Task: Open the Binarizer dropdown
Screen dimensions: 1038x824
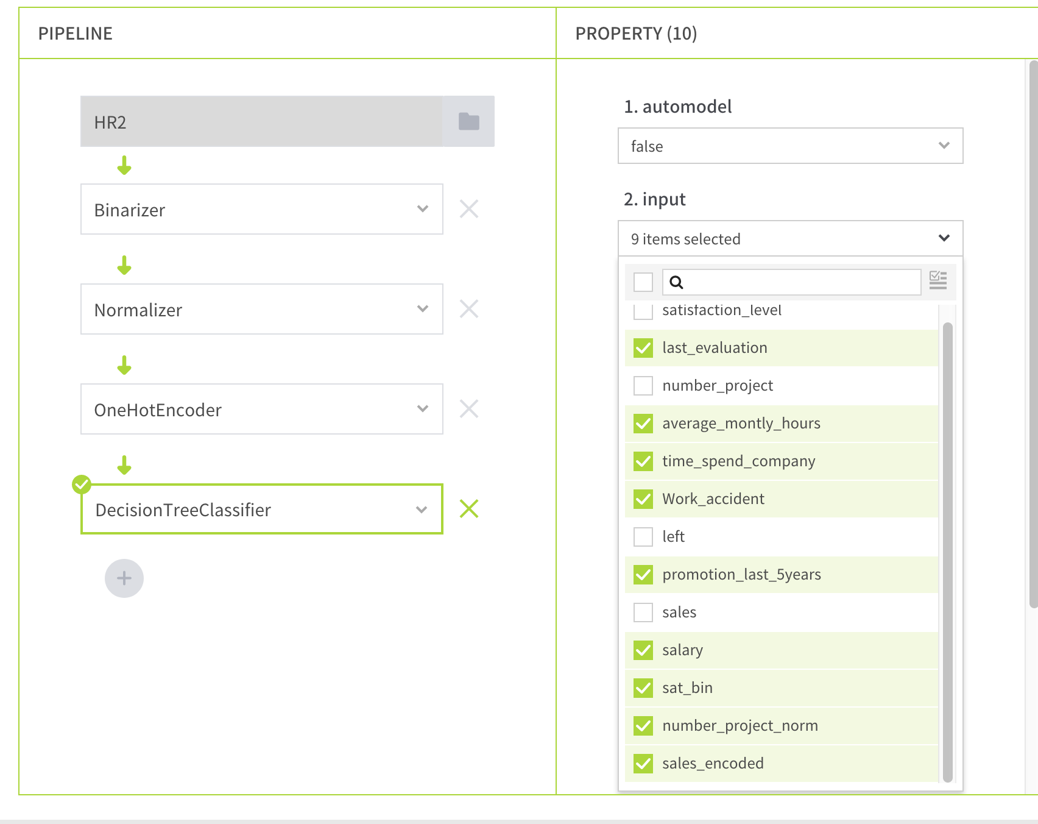Action: [x=262, y=209]
